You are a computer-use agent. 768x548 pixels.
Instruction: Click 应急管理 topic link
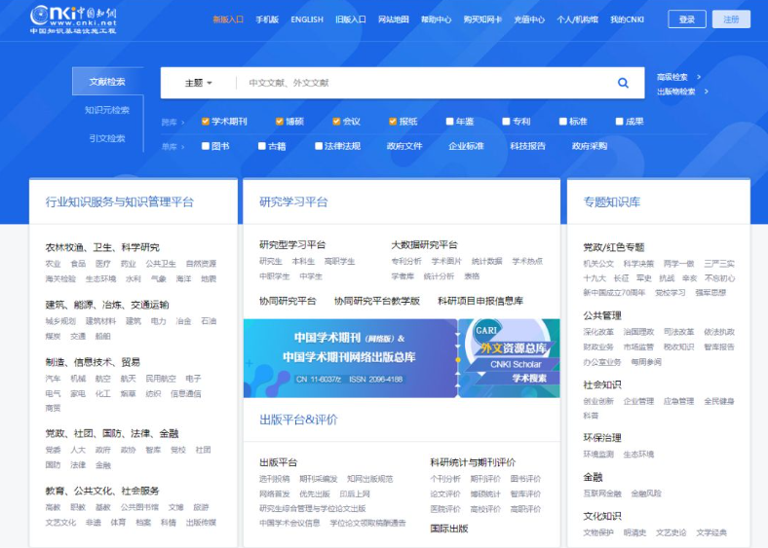pos(679,401)
